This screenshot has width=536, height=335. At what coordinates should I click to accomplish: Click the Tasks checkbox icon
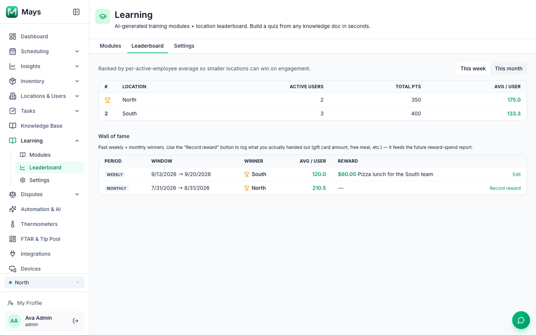(x=13, y=111)
